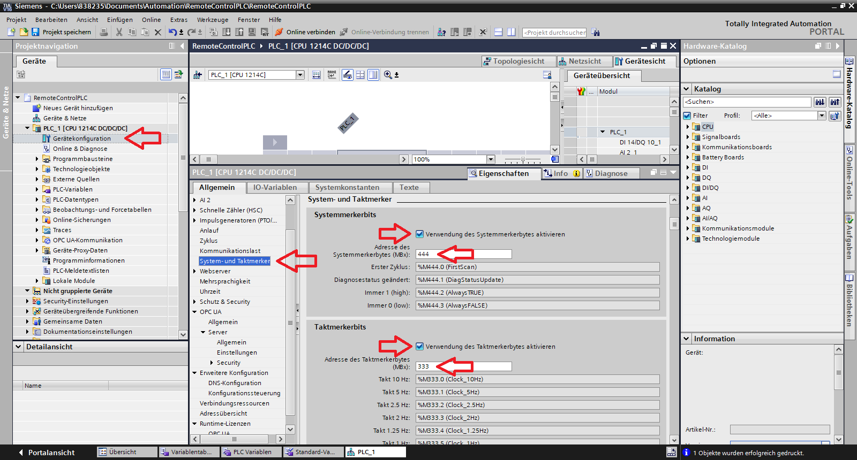857x460 pixels.
Task: Save project via Projekt speichern
Action: pos(61,32)
